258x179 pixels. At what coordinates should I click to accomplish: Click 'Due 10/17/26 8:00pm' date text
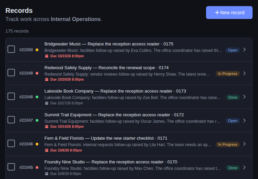(x=67, y=103)
